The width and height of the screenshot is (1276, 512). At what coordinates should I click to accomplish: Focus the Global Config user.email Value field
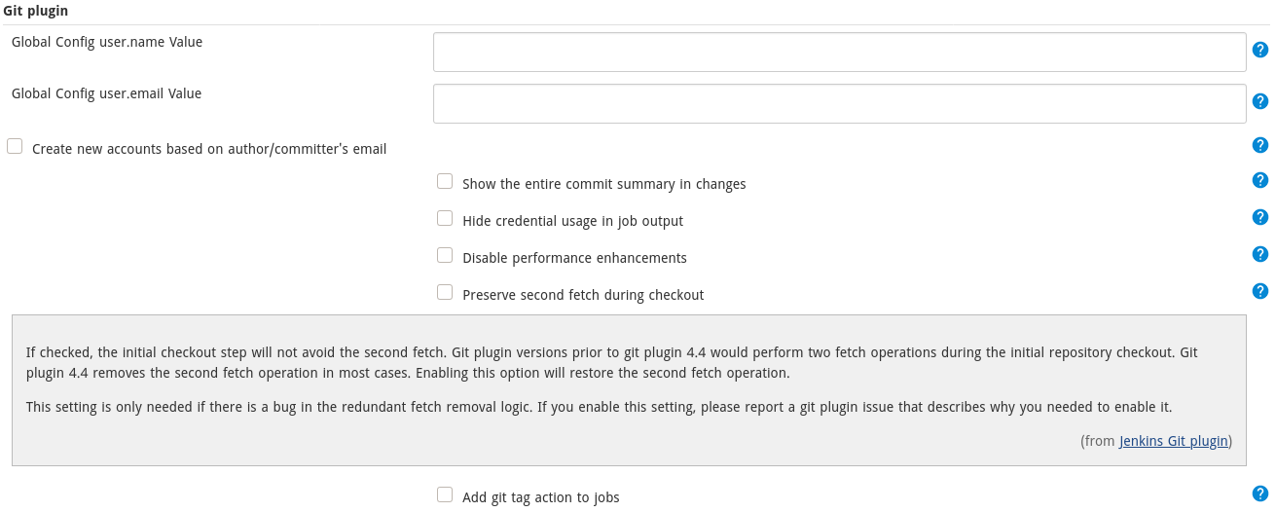coord(839,103)
